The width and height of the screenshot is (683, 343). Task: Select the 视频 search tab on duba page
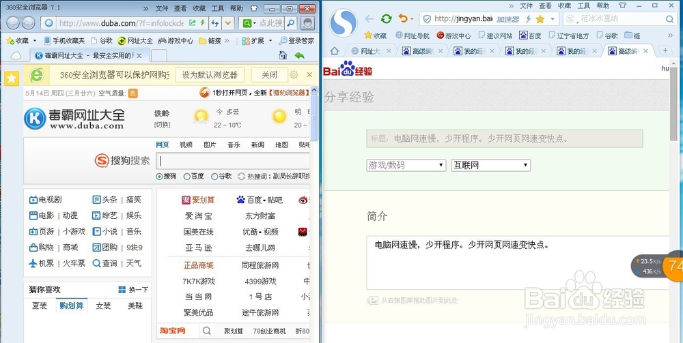(x=186, y=145)
